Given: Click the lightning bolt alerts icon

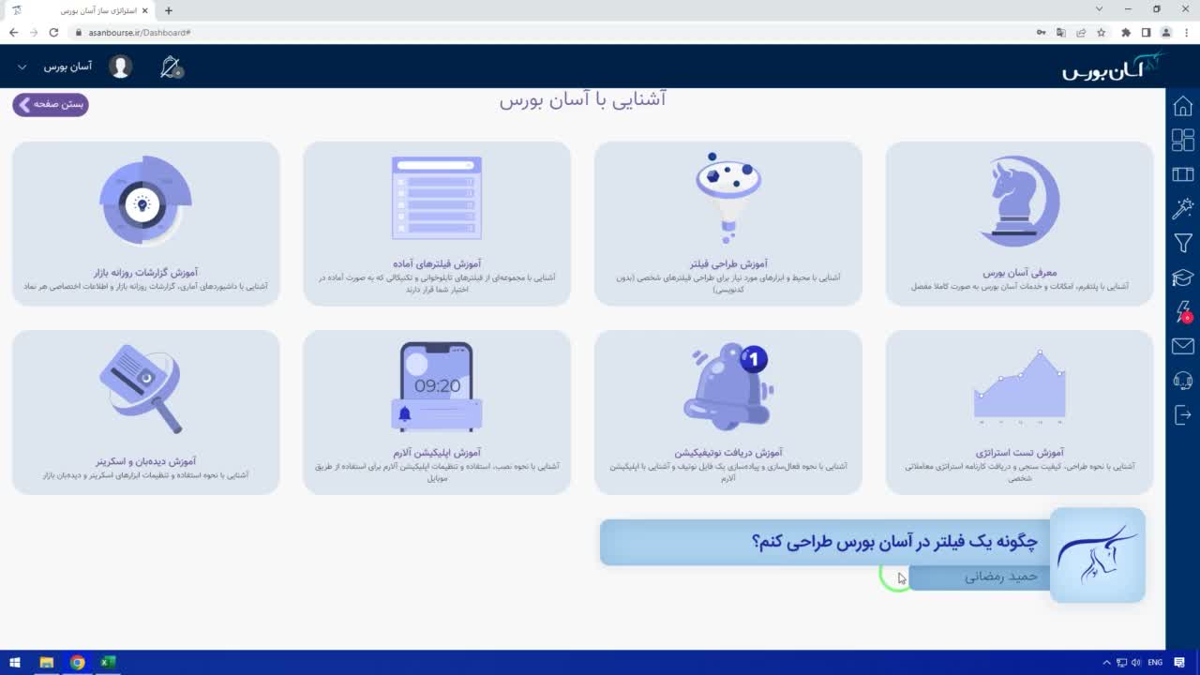Looking at the screenshot, I should click(1184, 312).
